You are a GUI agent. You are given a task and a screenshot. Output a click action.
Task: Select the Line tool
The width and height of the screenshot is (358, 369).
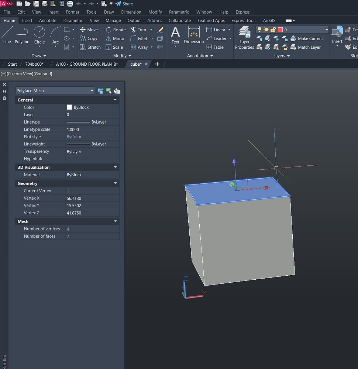[x=6, y=35]
